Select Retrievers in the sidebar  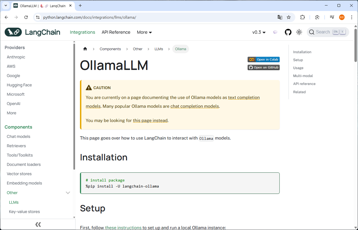pos(16,146)
